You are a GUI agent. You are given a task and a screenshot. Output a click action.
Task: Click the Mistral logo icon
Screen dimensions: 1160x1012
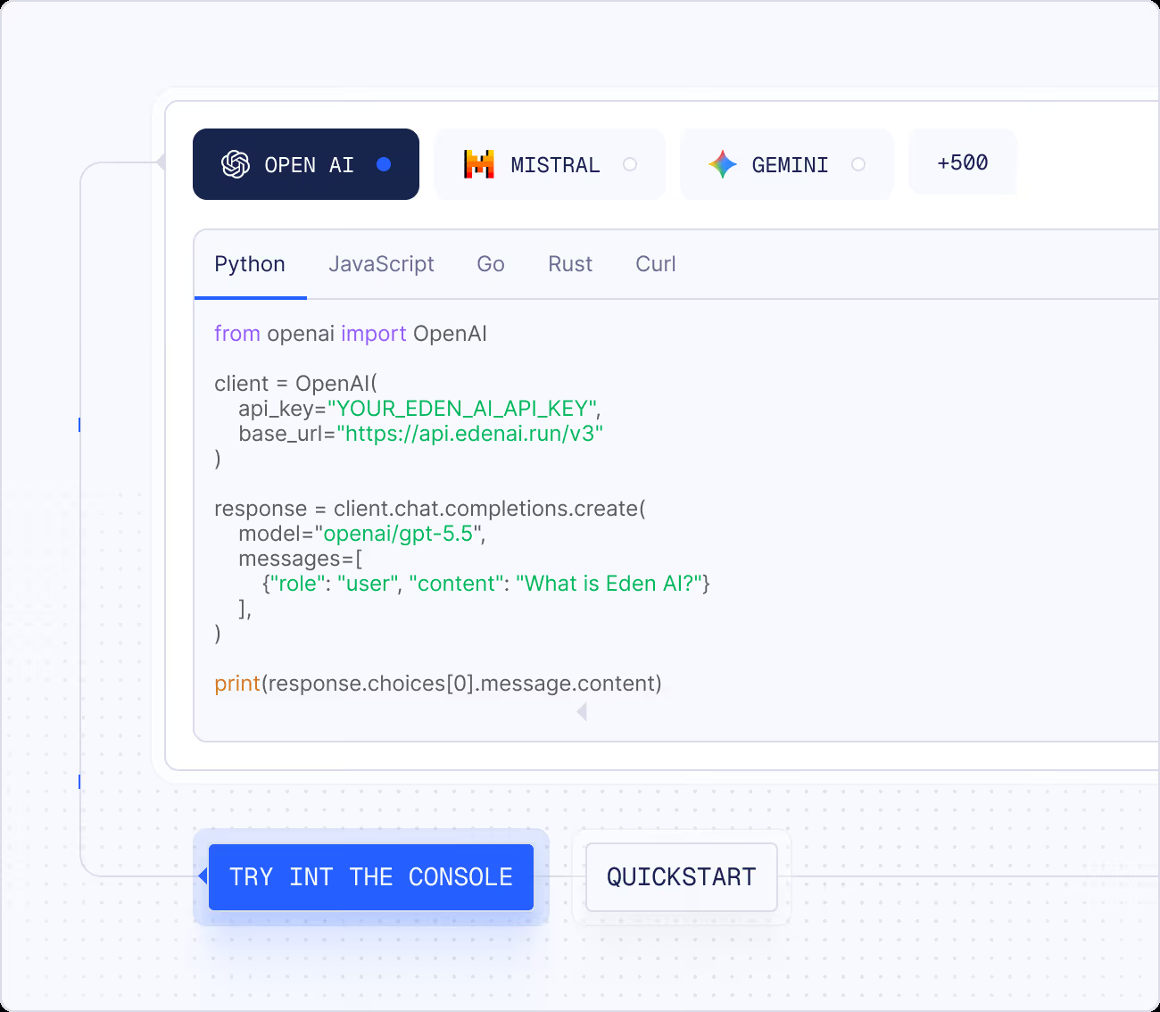pyautogui.click(x=479, y=164)
